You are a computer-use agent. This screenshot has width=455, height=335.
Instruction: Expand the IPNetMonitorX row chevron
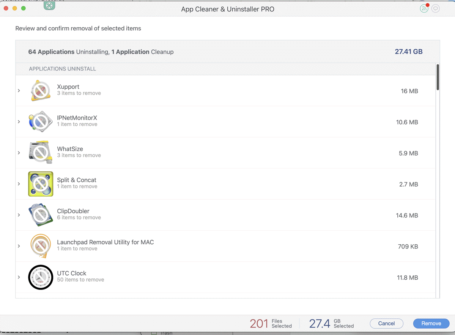(x=19, y=121)
